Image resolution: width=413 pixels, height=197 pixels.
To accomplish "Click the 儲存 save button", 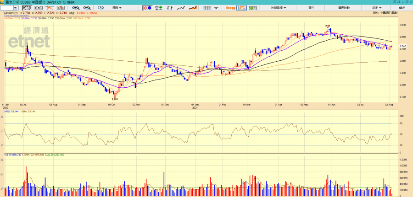I will tap(402, 8).
